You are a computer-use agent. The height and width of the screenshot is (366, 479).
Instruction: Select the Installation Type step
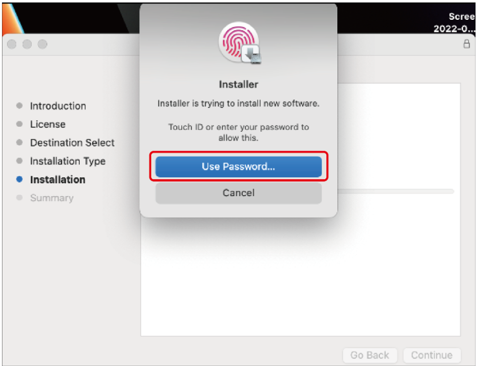point(67,161)
